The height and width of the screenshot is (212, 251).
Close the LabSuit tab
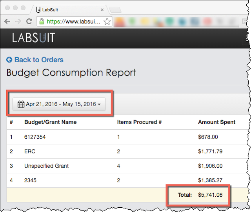(102, 9)
